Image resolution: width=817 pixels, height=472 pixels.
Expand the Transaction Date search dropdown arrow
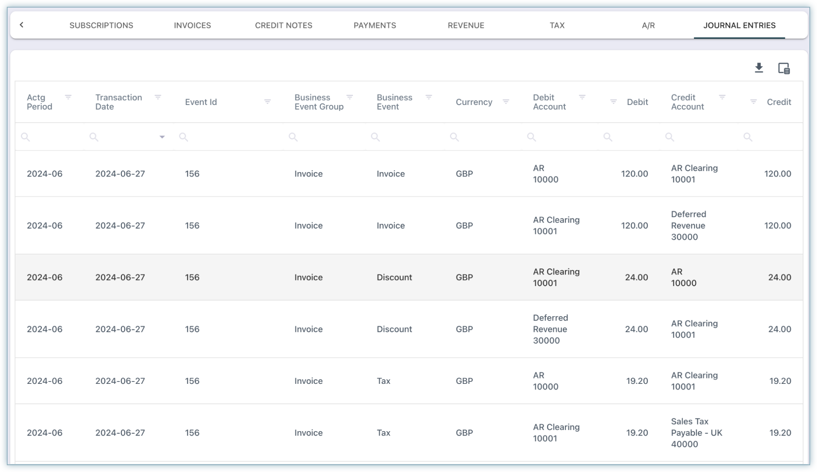point(162,137)
